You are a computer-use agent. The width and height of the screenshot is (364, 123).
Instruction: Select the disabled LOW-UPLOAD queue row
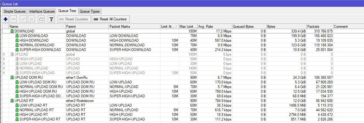[x=183, y=63]
